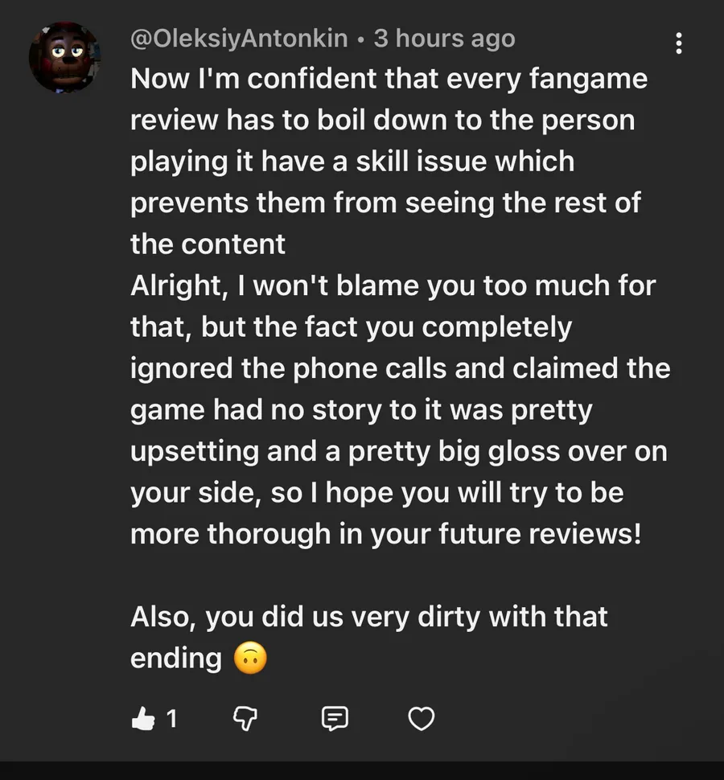Dislike the comment with thumbs-down icon
724x780 pixels.
tap(244, 718)
